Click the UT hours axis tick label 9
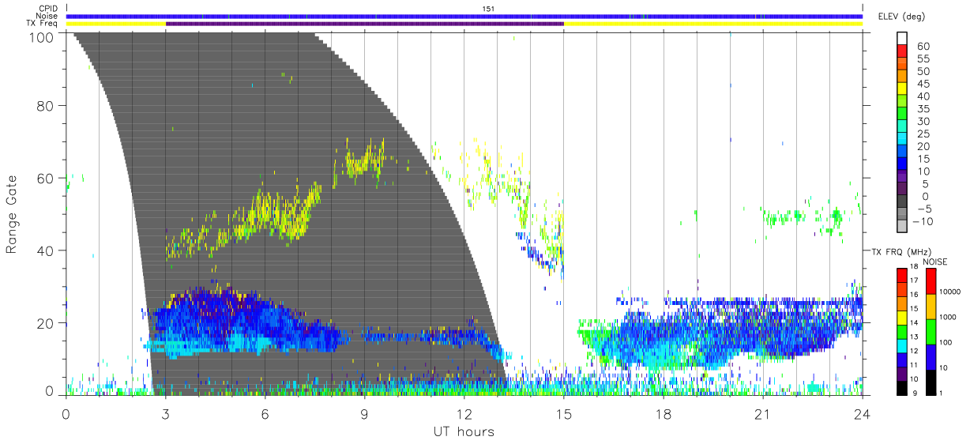The width and height of the screenshot is (970, 448). tap(364, 413)
